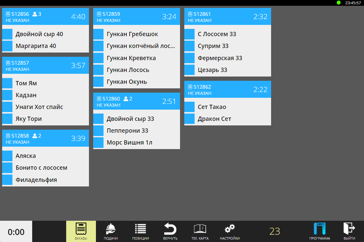Mark the Том Ям blue status square
Screen dimensions: 364x242
[7, 83]
